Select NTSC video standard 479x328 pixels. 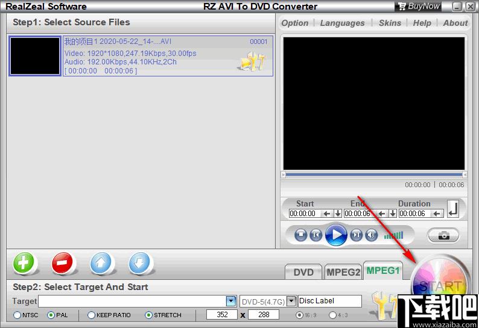click(17, 315)
